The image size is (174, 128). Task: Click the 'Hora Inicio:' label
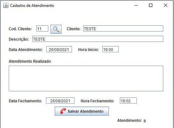click(88, 50)
